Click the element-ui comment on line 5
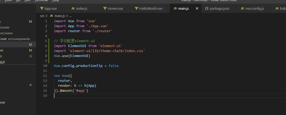This screenshot has width=286, height=115. pos(74,41)
